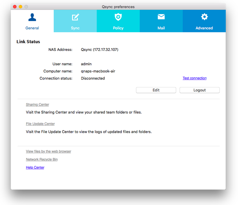
Task: Open the File Update Center link
Action: pos(40,124)
